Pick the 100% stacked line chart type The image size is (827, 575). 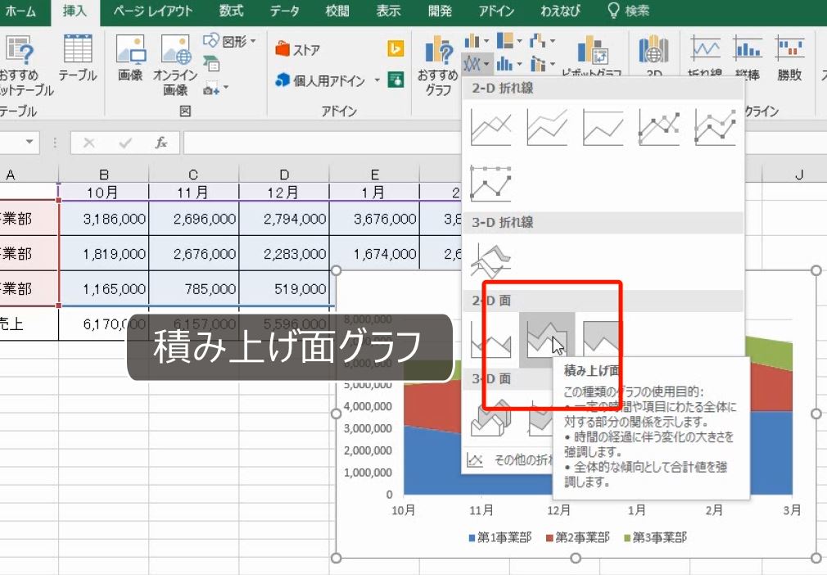pos(603,127)
